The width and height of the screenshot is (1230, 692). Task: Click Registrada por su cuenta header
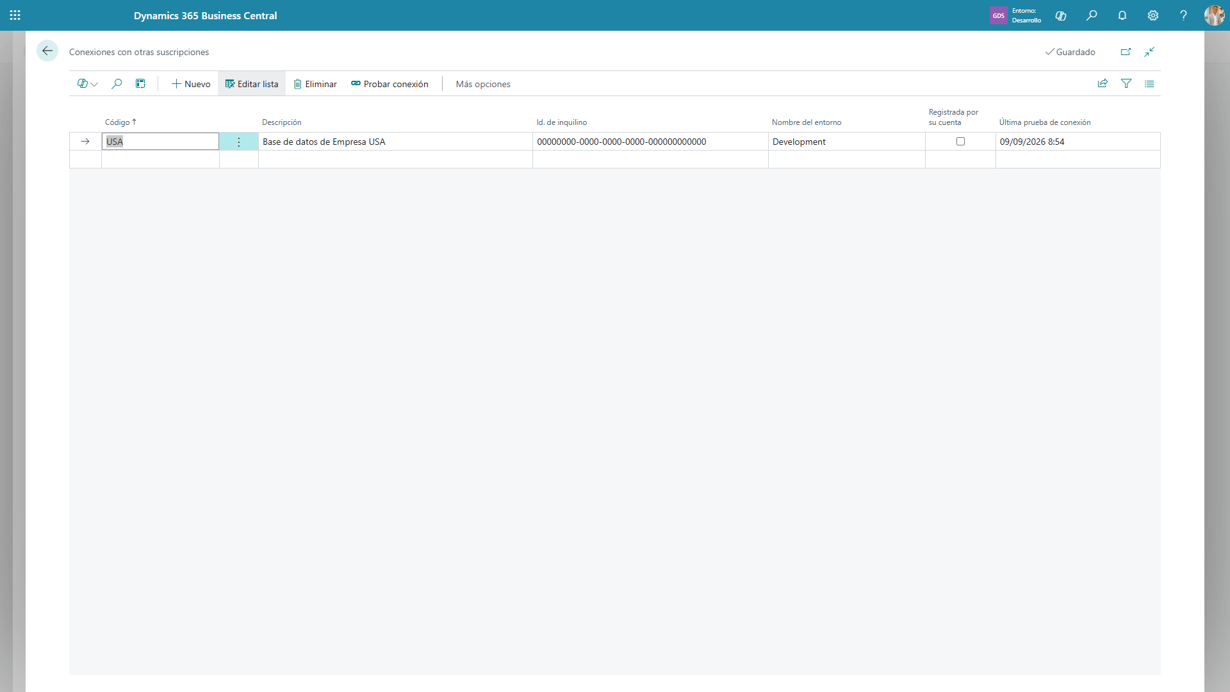[953, 117]
